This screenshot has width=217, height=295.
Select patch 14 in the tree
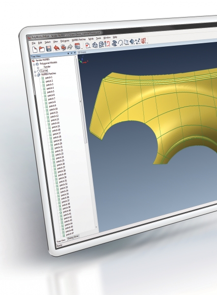point(55,123)
